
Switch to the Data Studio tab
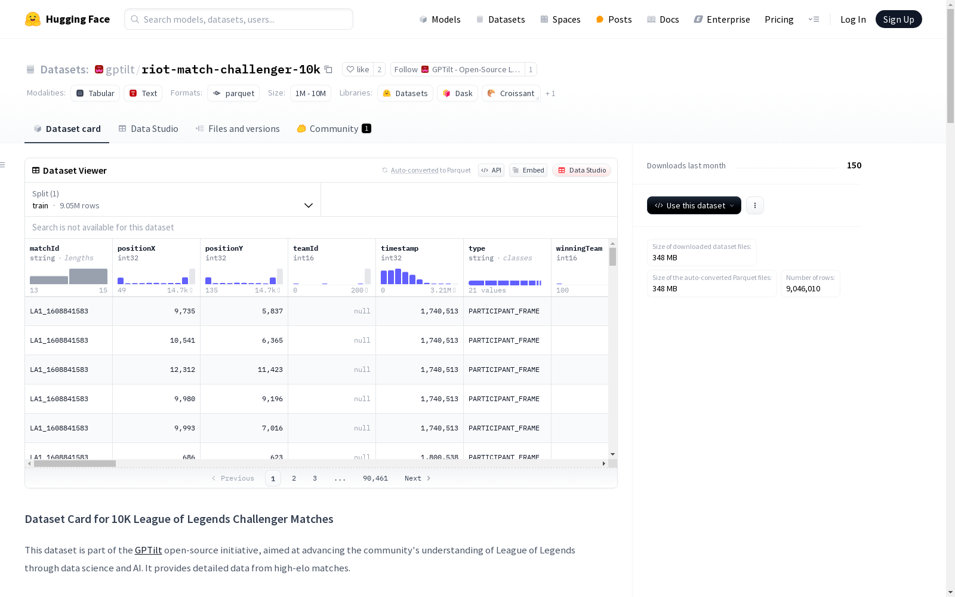148,128
